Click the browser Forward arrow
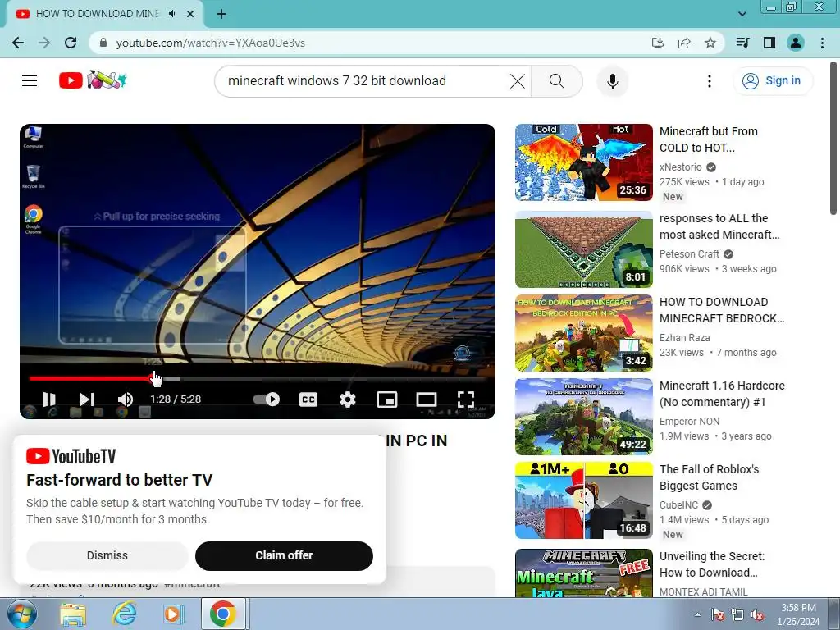The width and height of the screenshot is (840, 630). coord(44,43)
